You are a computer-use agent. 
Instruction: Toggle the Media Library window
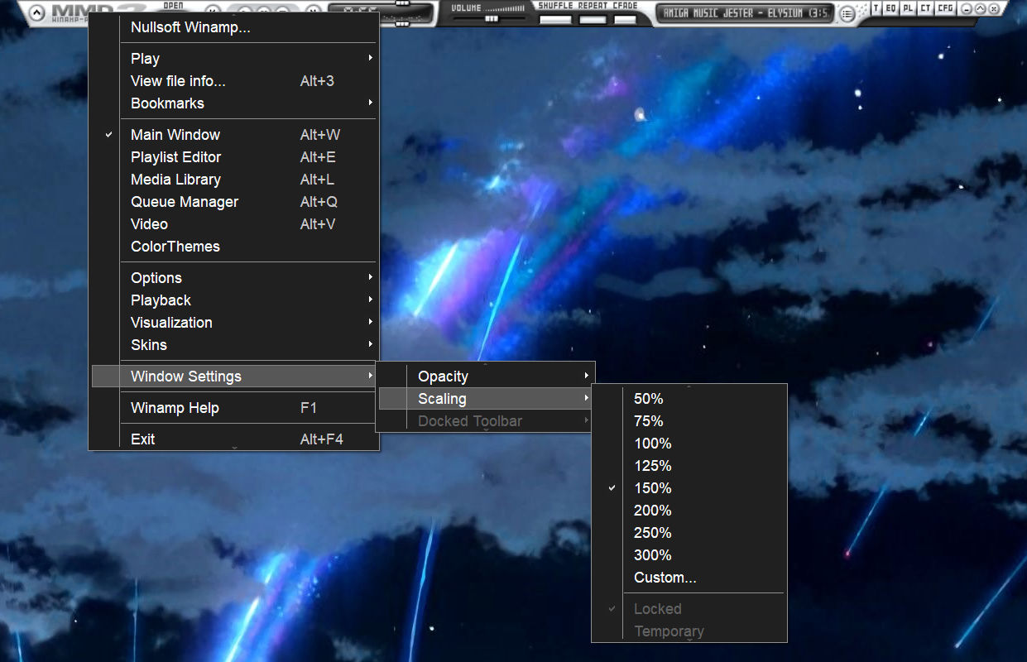pos(234,179)
